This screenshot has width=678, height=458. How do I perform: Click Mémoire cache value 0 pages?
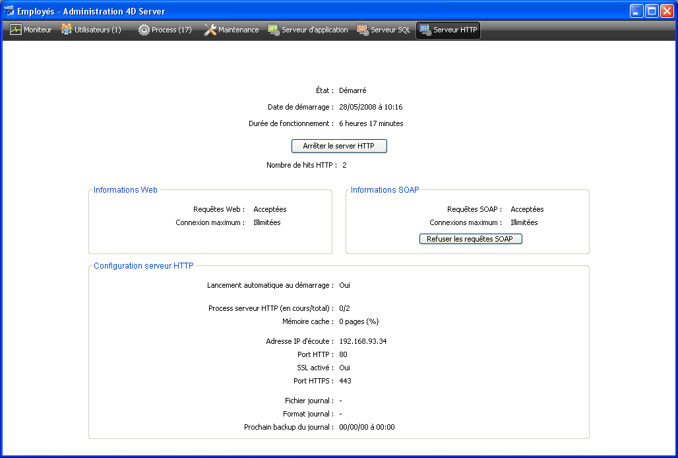pyautogui.click(x=359, y=321)
